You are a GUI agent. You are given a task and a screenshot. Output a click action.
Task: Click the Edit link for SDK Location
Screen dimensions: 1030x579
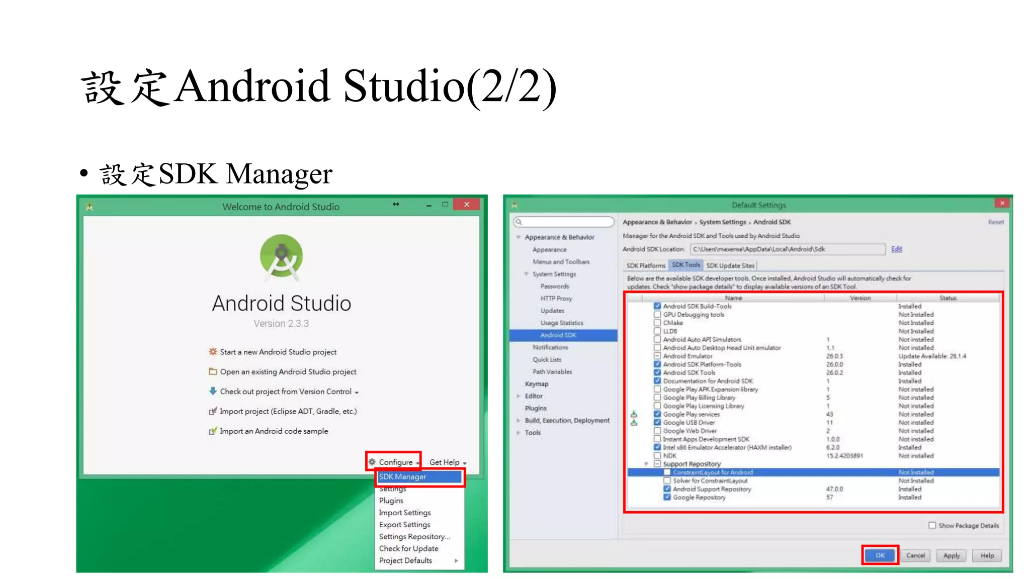897,249
